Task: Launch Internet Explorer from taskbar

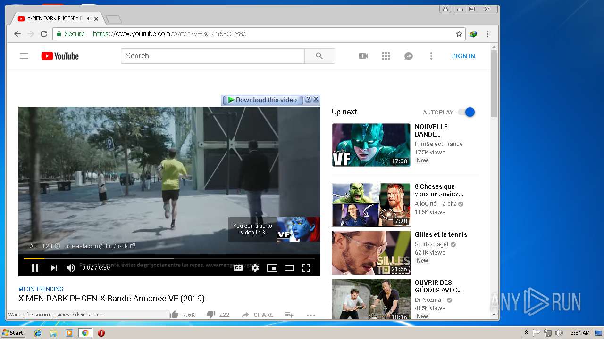Action: (38, 333)
